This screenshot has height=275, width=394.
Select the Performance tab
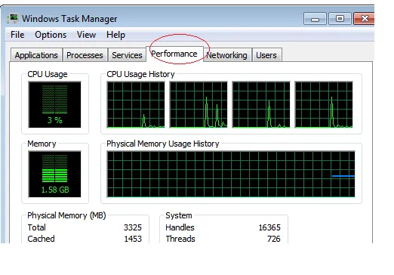[174, 54]
